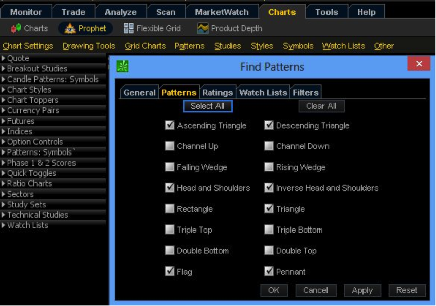Screen dimensions: 436x306
Task: Open the Drawing Tools menu
Action: [x=89, y=46]
